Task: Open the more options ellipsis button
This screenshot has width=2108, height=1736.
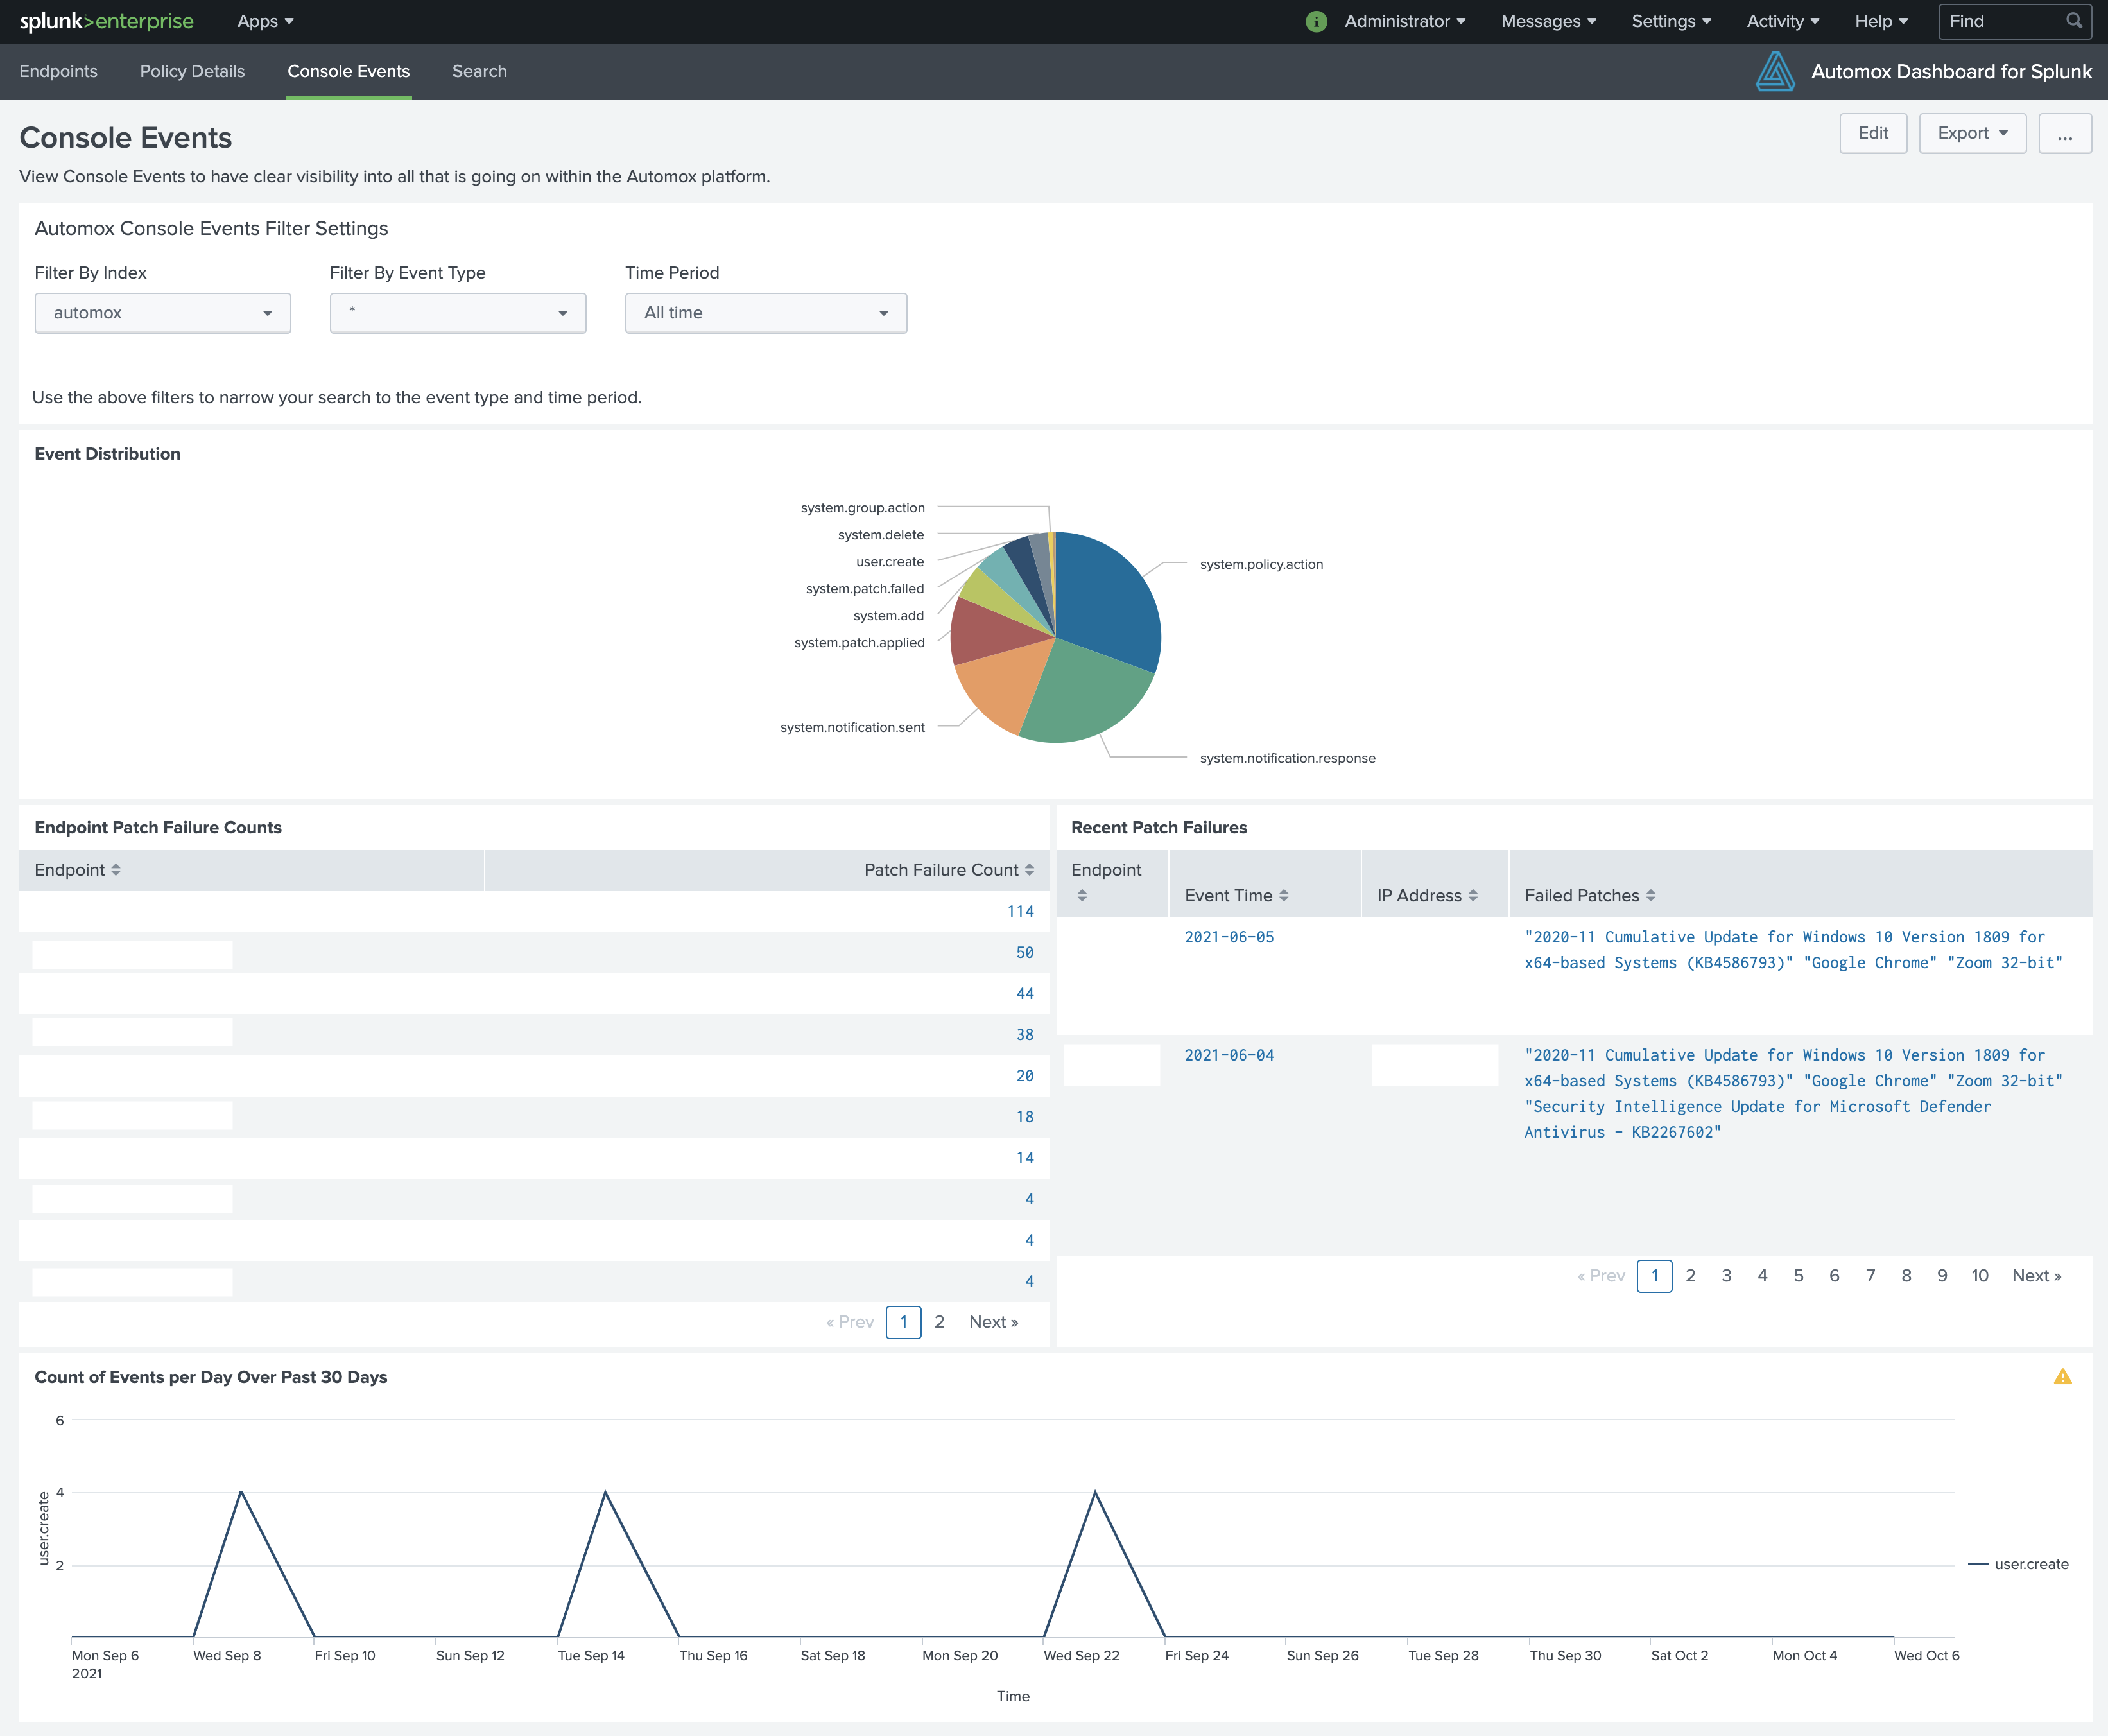Action: point(2065,133)
